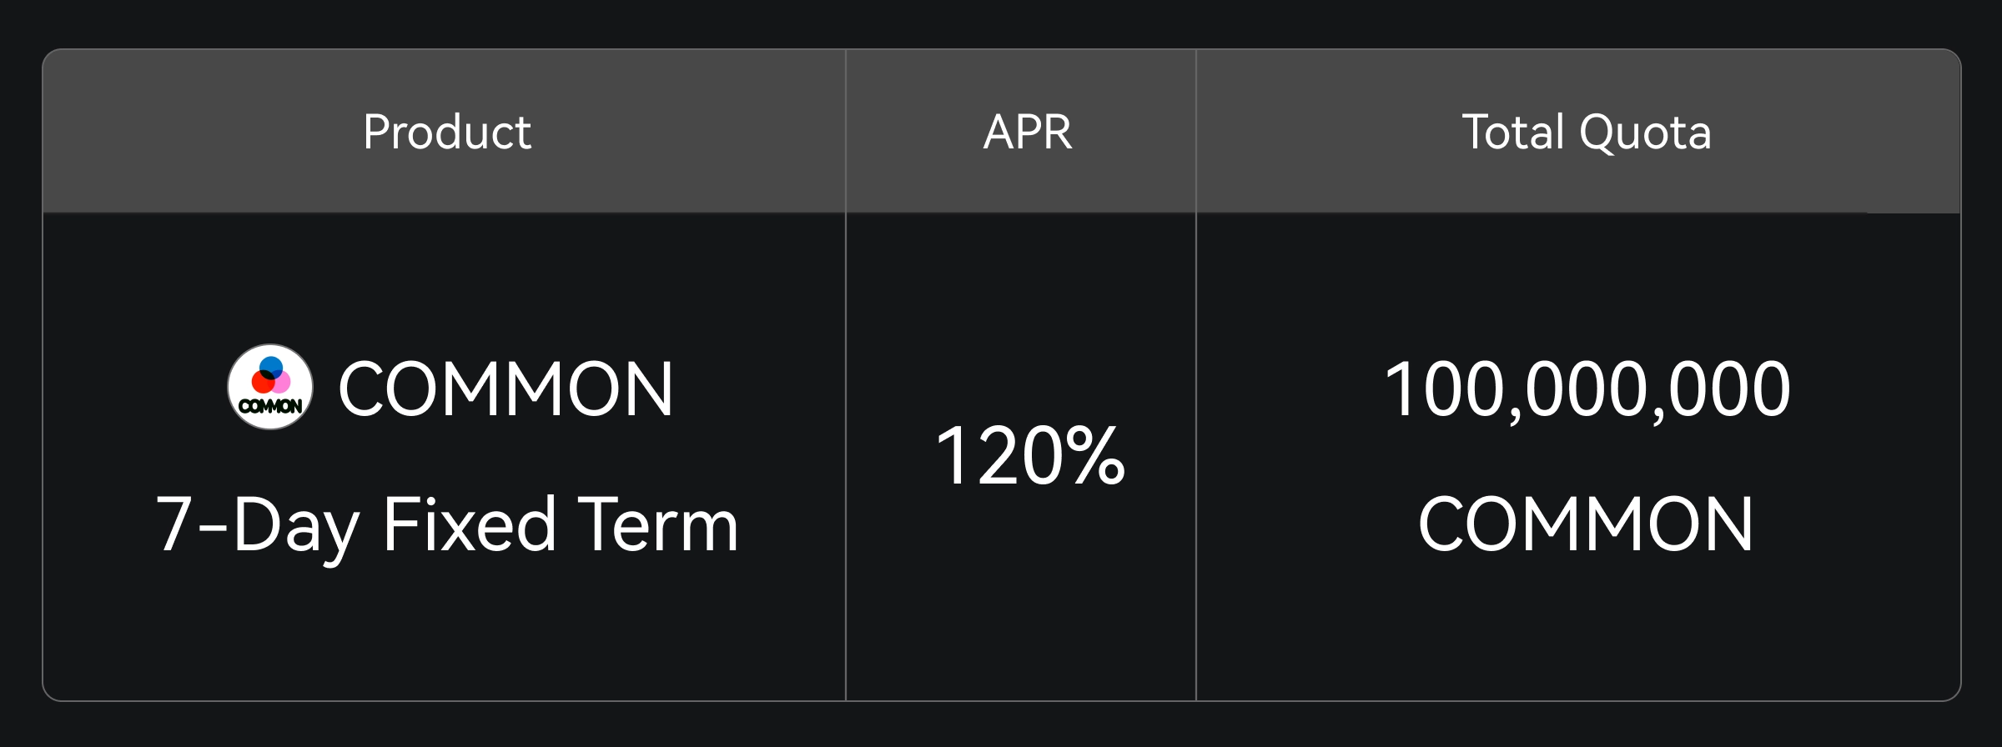Screen dimensions: 2002x747
Task: Select the APR column header
Action: pyautogui.click(x=1028, y=132)
